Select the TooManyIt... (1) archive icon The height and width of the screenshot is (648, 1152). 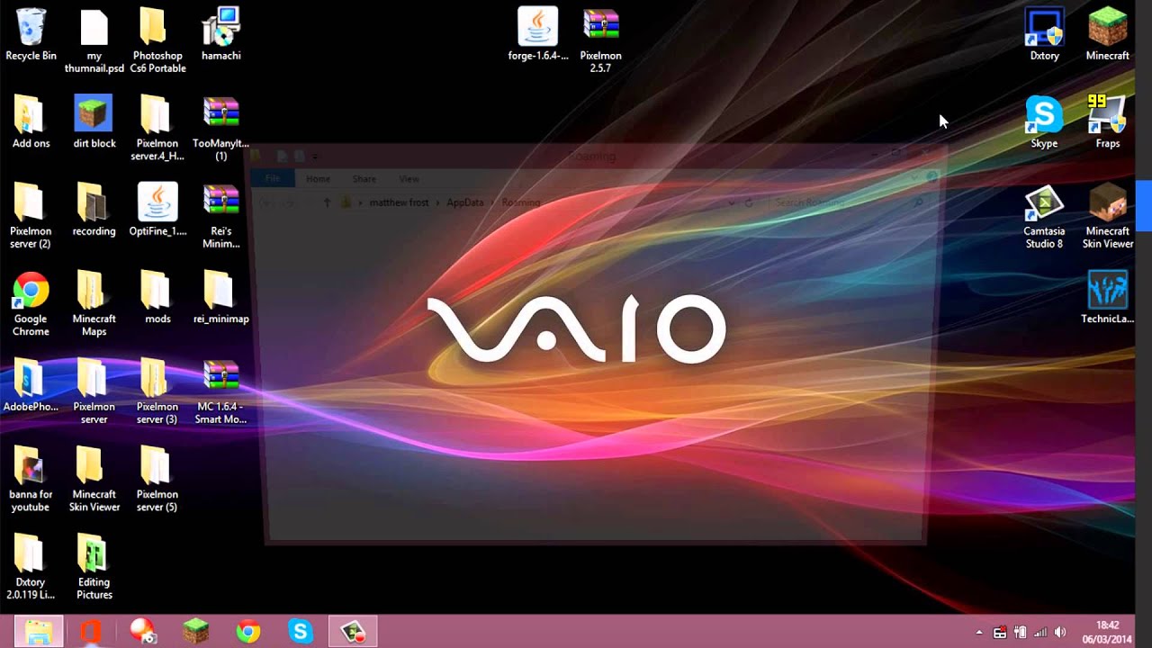tap(220, 129)
